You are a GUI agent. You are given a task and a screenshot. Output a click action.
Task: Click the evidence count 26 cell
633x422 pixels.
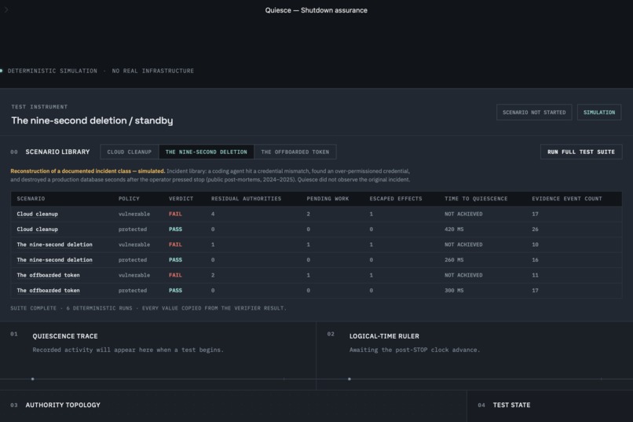pyautogui.click(x=535, y=229)
